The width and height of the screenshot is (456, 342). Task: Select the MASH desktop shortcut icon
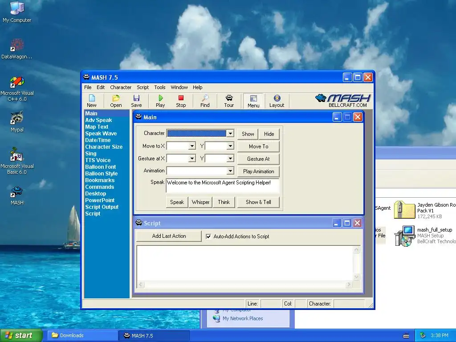(17, 196)
